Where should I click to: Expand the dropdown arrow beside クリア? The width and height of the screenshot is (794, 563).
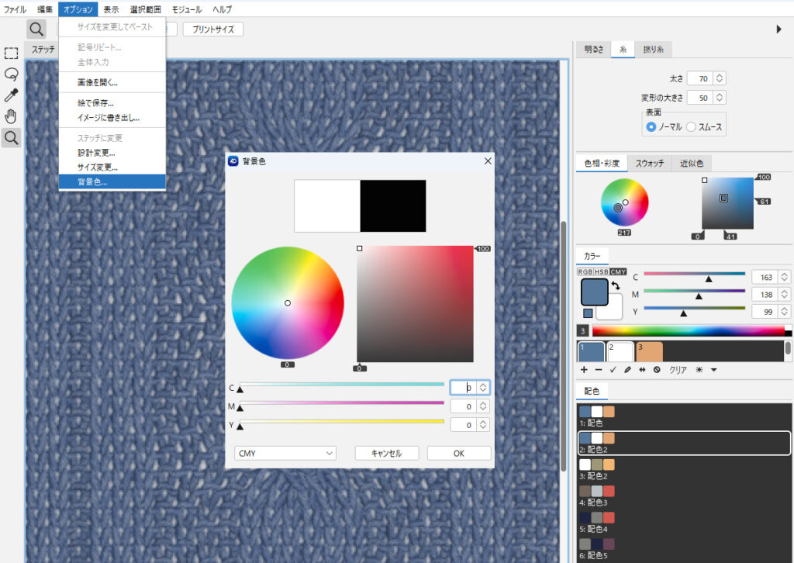point(714,370)
